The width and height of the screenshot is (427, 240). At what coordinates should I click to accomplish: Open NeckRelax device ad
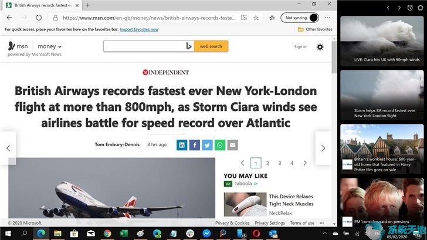point(269,204)
